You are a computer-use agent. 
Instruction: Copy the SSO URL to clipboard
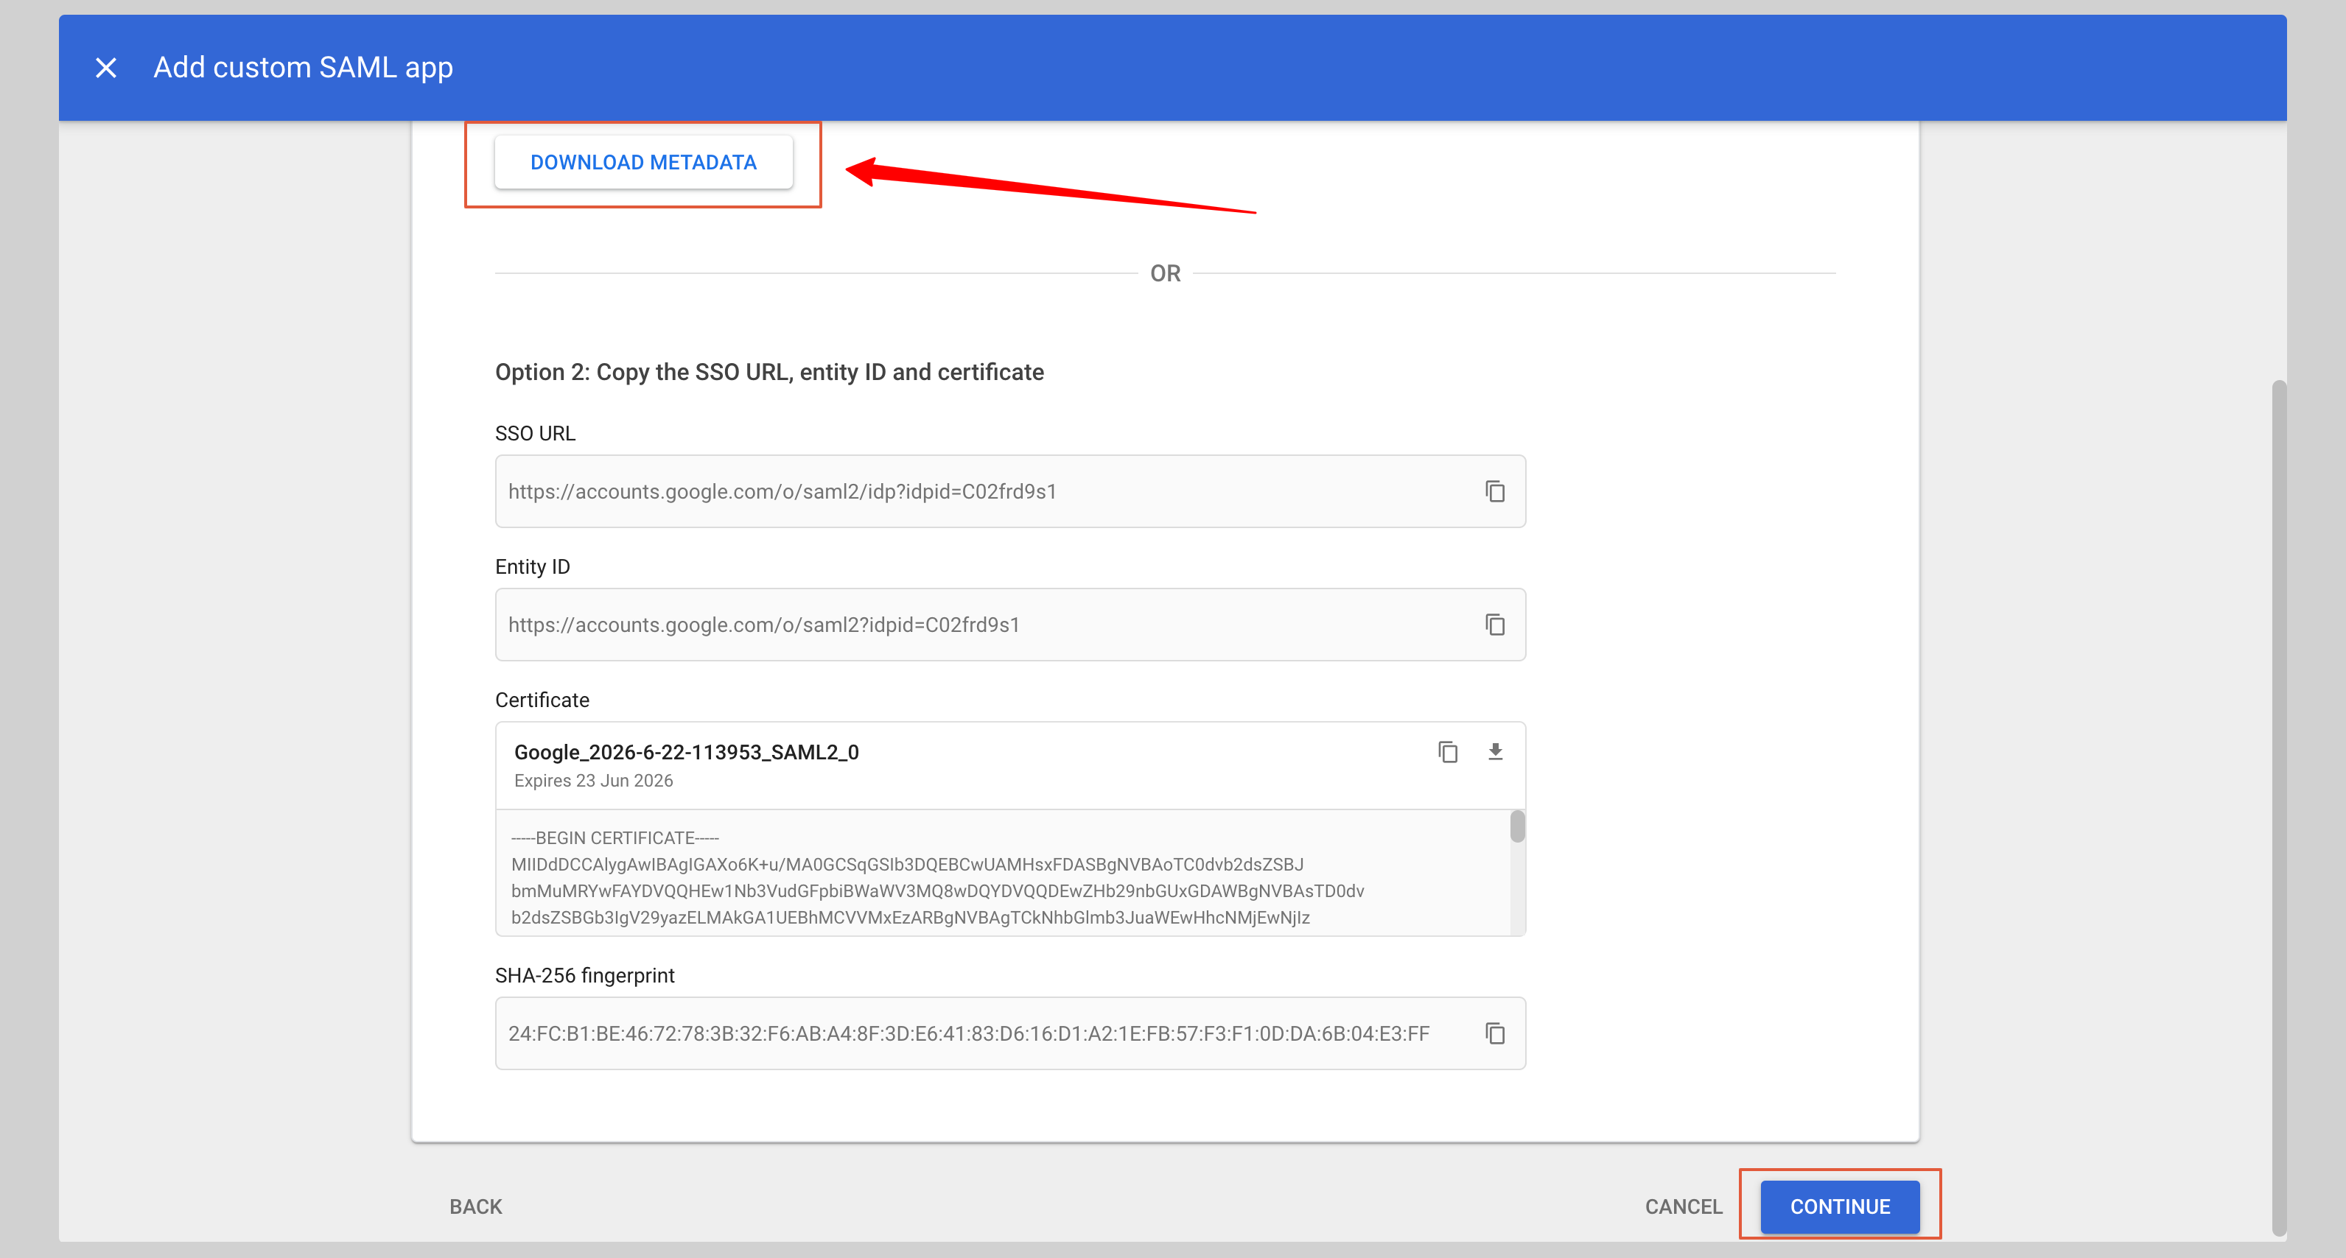(x=1494, y=491)
